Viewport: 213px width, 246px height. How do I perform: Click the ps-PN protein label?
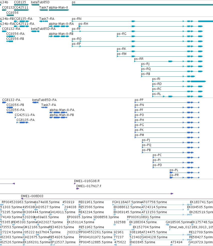[x=139, y=105]
